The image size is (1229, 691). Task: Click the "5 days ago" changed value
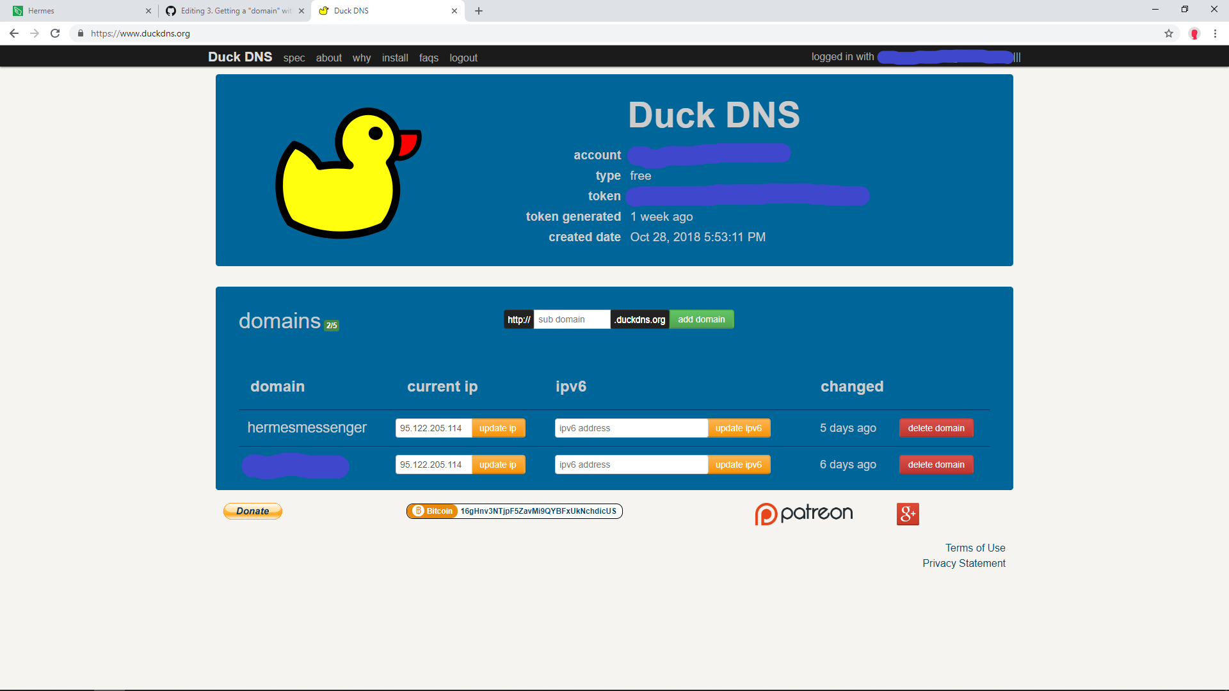pos(847,428)
